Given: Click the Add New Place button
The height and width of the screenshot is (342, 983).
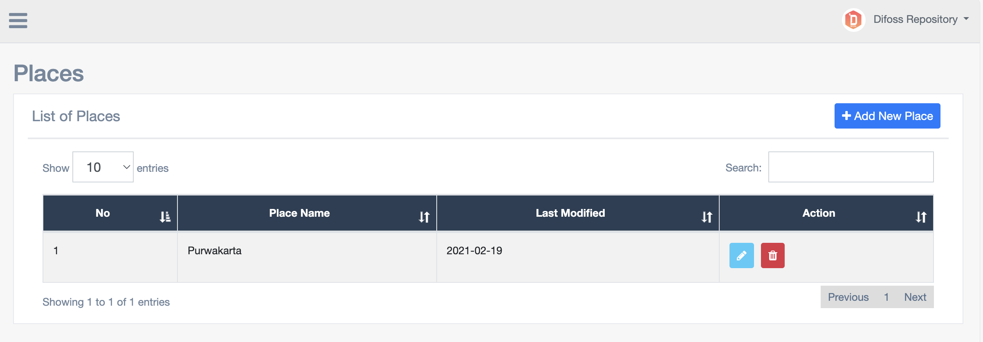Looking at the screenshot, I should coord(887,116).
